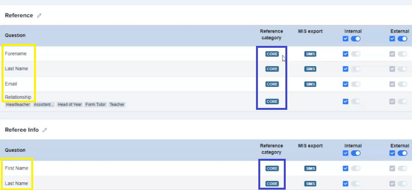
Task: Select the Headteacher relationship tag
Action: click(18, 104)
